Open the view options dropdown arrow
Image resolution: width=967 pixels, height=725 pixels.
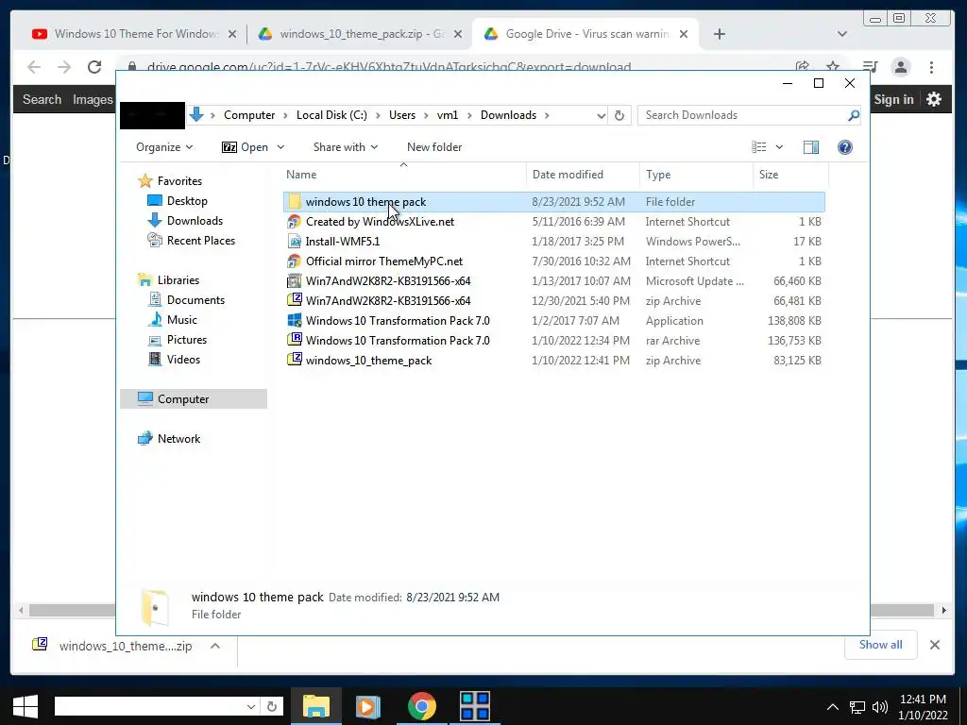click(779, 147)
